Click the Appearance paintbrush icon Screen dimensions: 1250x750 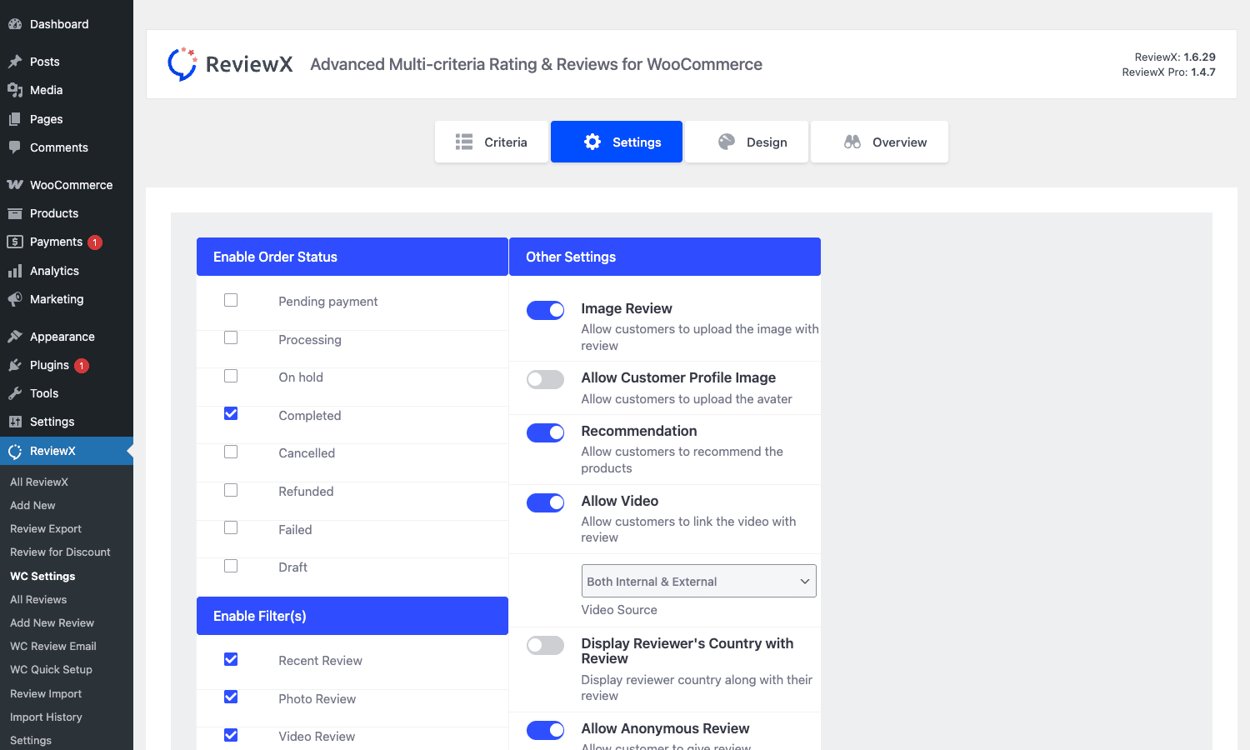click(x=15, y=337)
